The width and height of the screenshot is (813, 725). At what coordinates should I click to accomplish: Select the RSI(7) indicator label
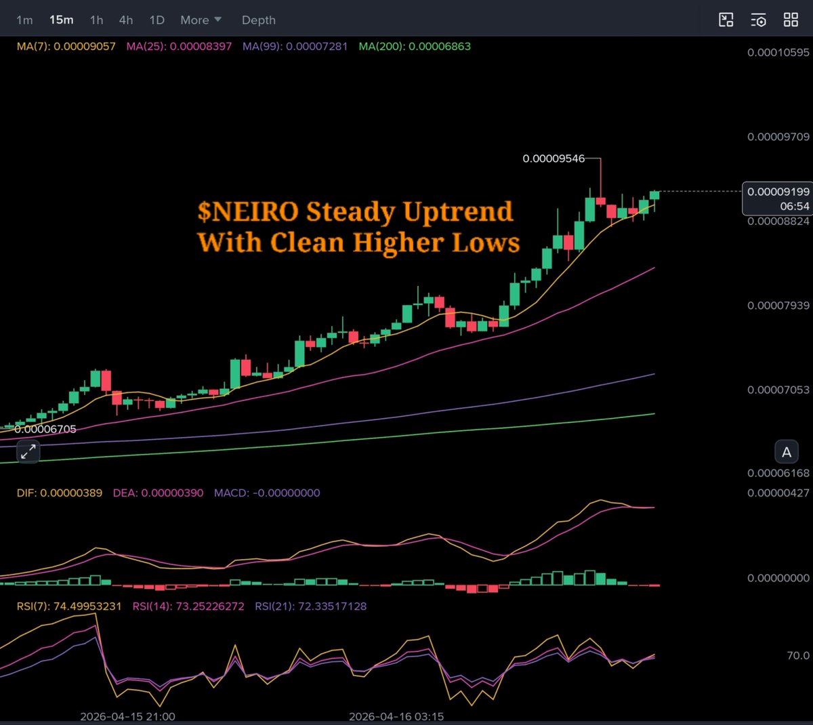pyautogui.click(x=69, y=606)
